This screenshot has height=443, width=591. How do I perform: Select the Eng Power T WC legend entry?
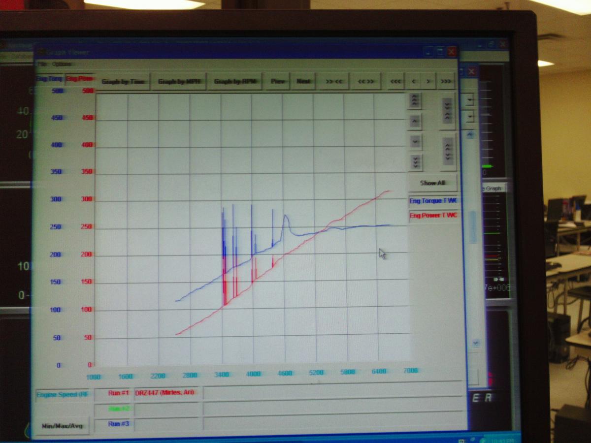coord(433,216)
